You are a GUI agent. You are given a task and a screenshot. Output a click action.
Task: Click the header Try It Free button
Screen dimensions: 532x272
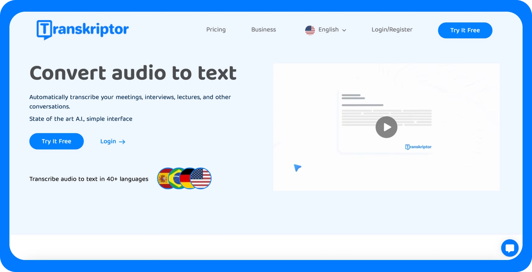[465, 30]
